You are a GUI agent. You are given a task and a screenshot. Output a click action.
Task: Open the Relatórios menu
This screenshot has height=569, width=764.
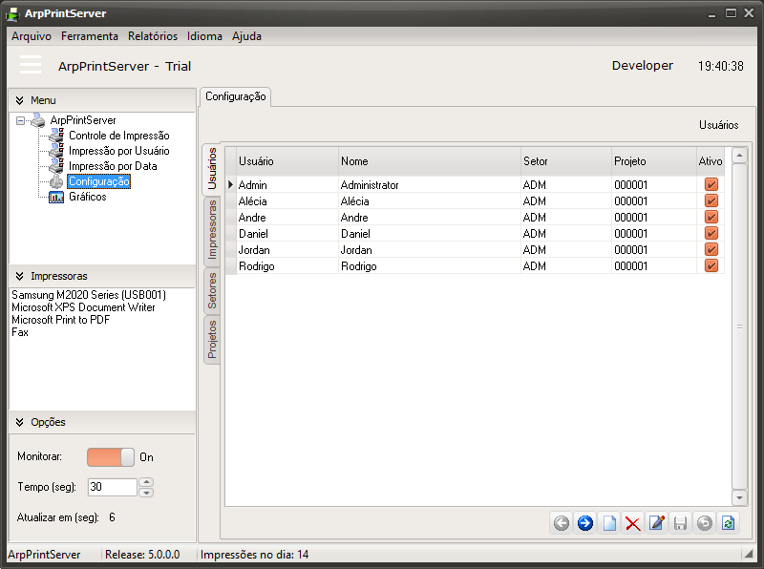[x=153, y=36]
